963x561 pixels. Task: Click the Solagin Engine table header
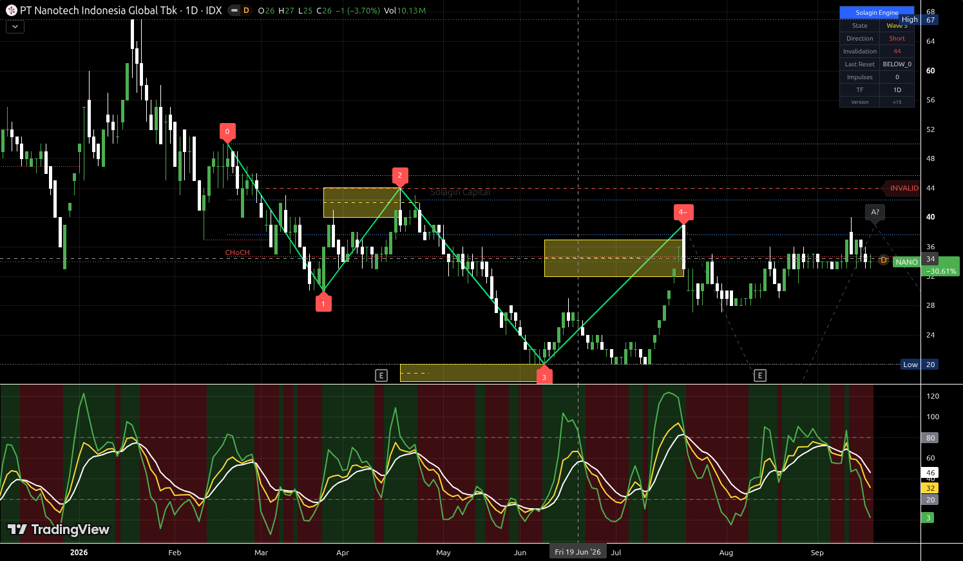click(877, 12)
